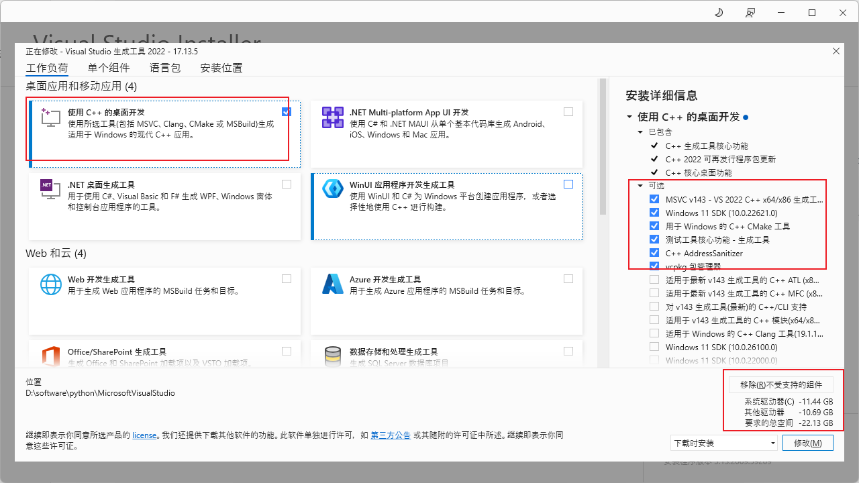Check the Office/SharePoint 生成工具 checkbox
The width and height of the screenshot is (859, 483).
pos(287,351)
